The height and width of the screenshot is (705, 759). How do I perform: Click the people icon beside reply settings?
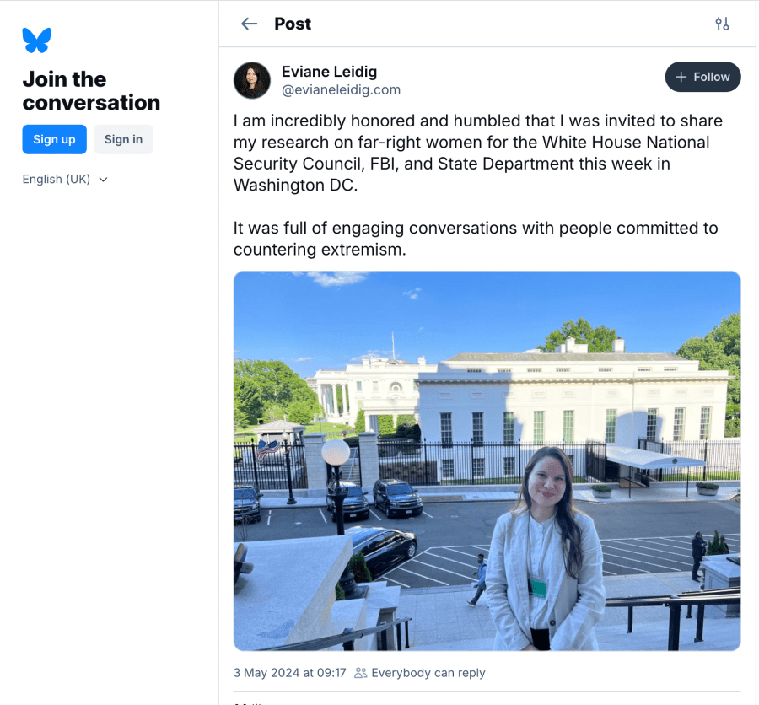[361, 673]
